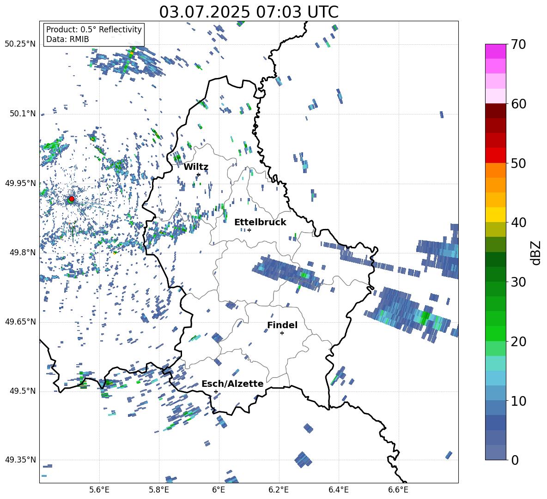Click the 10 colorbar tick label

coord(518,401)
